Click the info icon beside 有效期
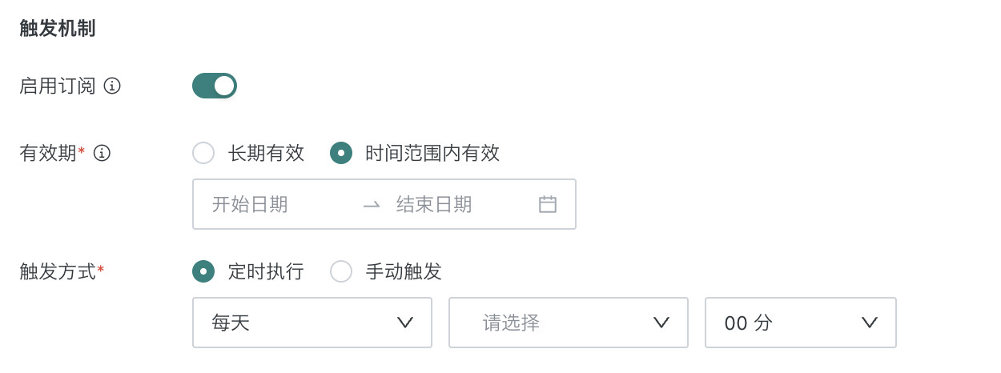1001x373 pixels. tap(102, 153)
